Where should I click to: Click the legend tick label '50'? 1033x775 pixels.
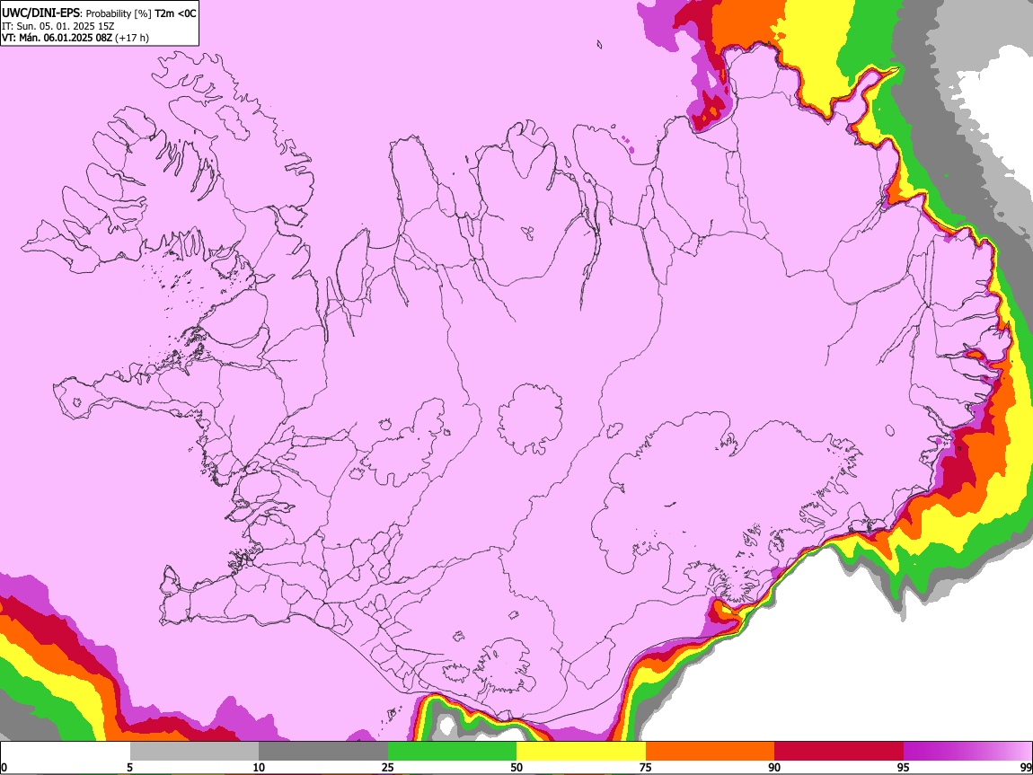click(x=516, y=767)
